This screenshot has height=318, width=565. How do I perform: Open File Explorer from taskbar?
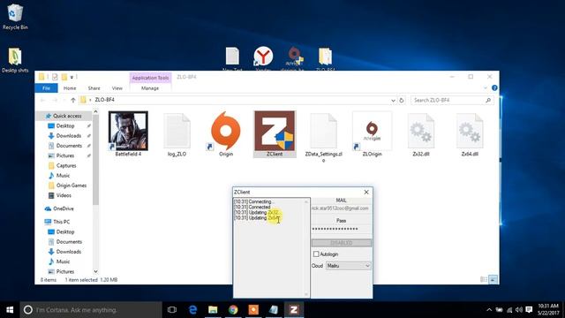pos(213,310)
